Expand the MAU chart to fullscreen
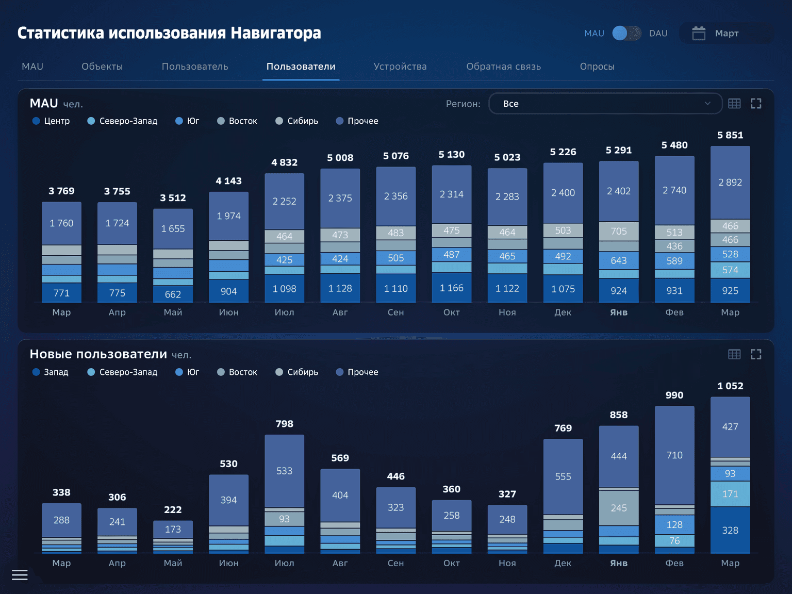The image size is (792, 594). [756, 104]
